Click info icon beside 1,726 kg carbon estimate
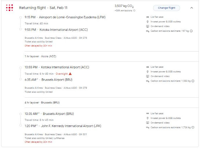This screenshot has height=150, width=200. click(x=193, y=127)
